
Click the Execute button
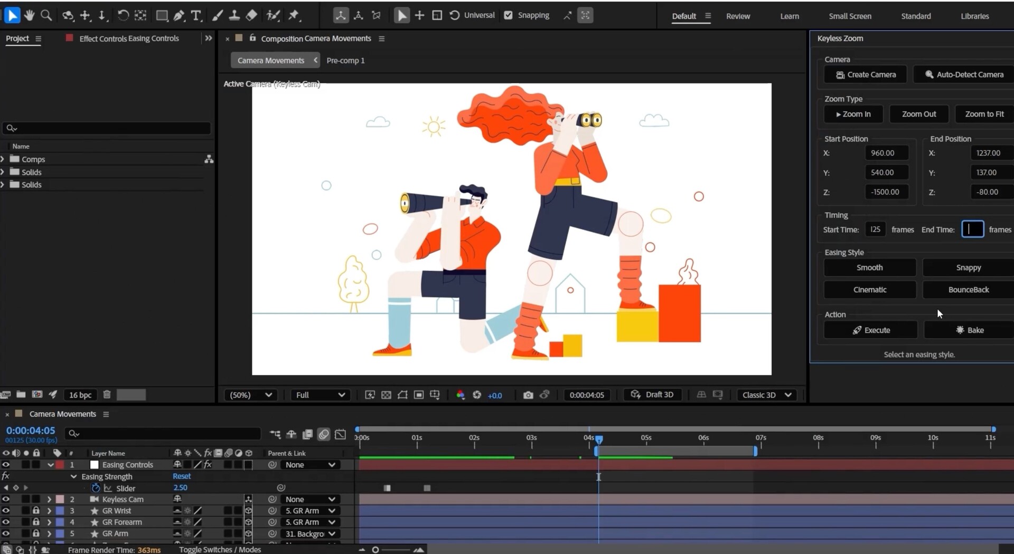point(870,330)
